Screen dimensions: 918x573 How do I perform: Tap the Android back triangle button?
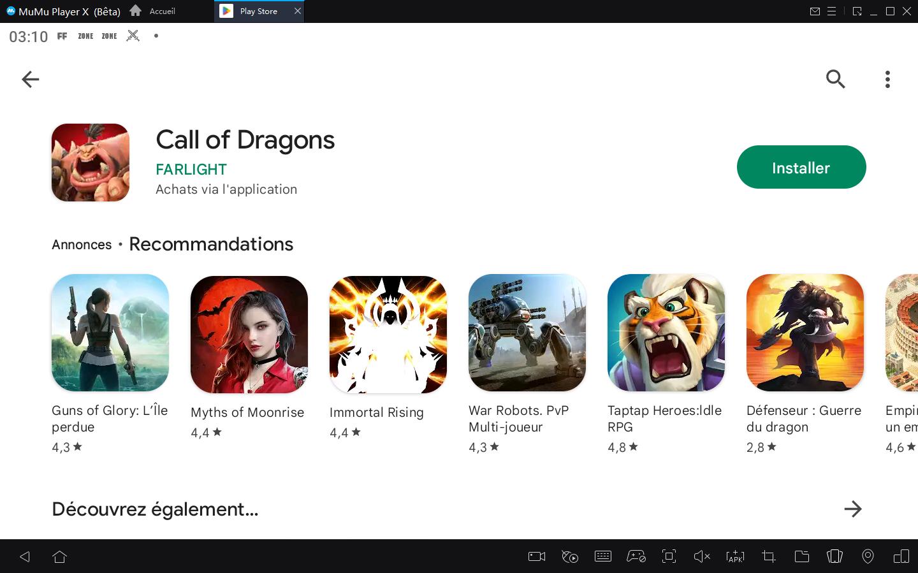[x=25, y=556]
